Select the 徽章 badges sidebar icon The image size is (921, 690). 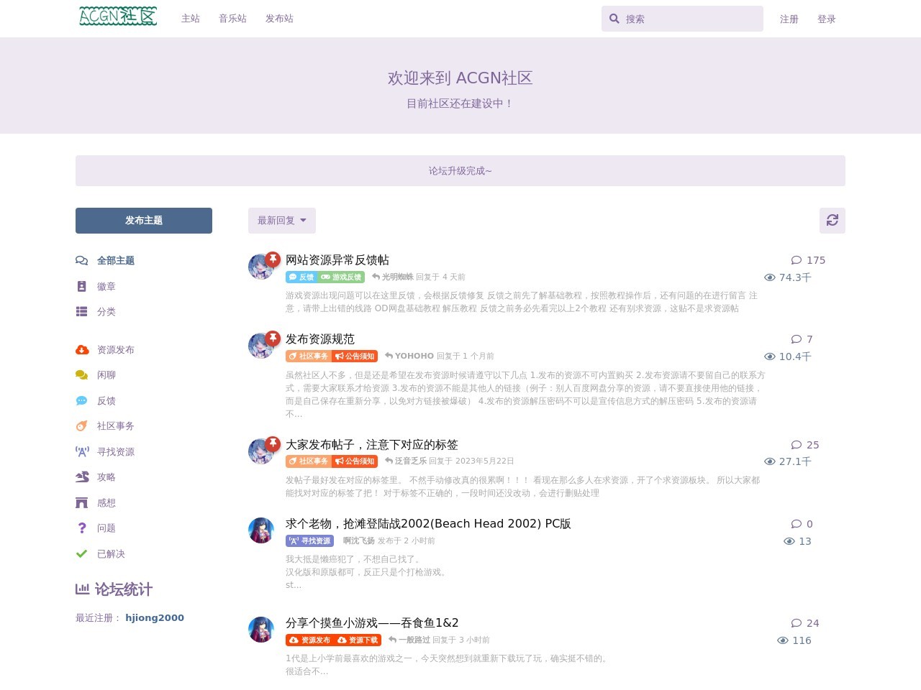[x=82, y=286]
